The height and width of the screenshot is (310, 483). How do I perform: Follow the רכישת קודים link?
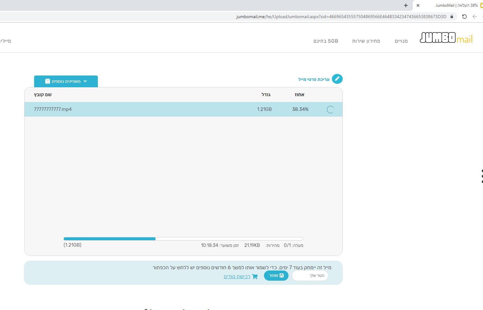point(237,277)
